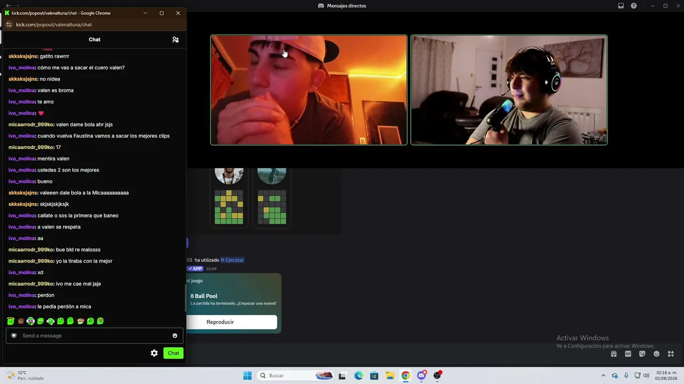Click "Mensajes directos" title in Discord
This screenshot has width=684, height=384.
pyautogui.click(x=346, y=6)
